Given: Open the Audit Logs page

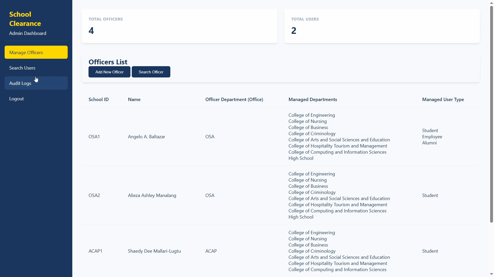Looking at the screenshot, I should pyautogui.click(x=20, y=83).
